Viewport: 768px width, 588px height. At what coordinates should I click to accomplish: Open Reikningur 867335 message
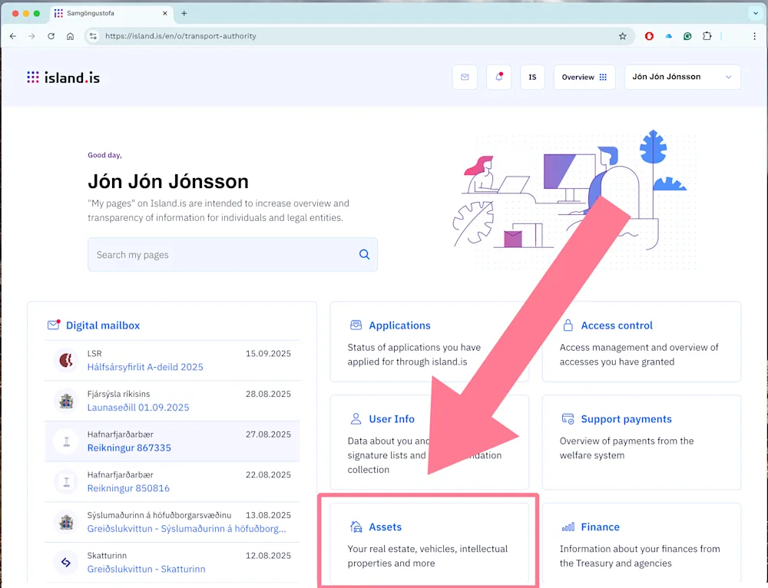coord(129,448)
